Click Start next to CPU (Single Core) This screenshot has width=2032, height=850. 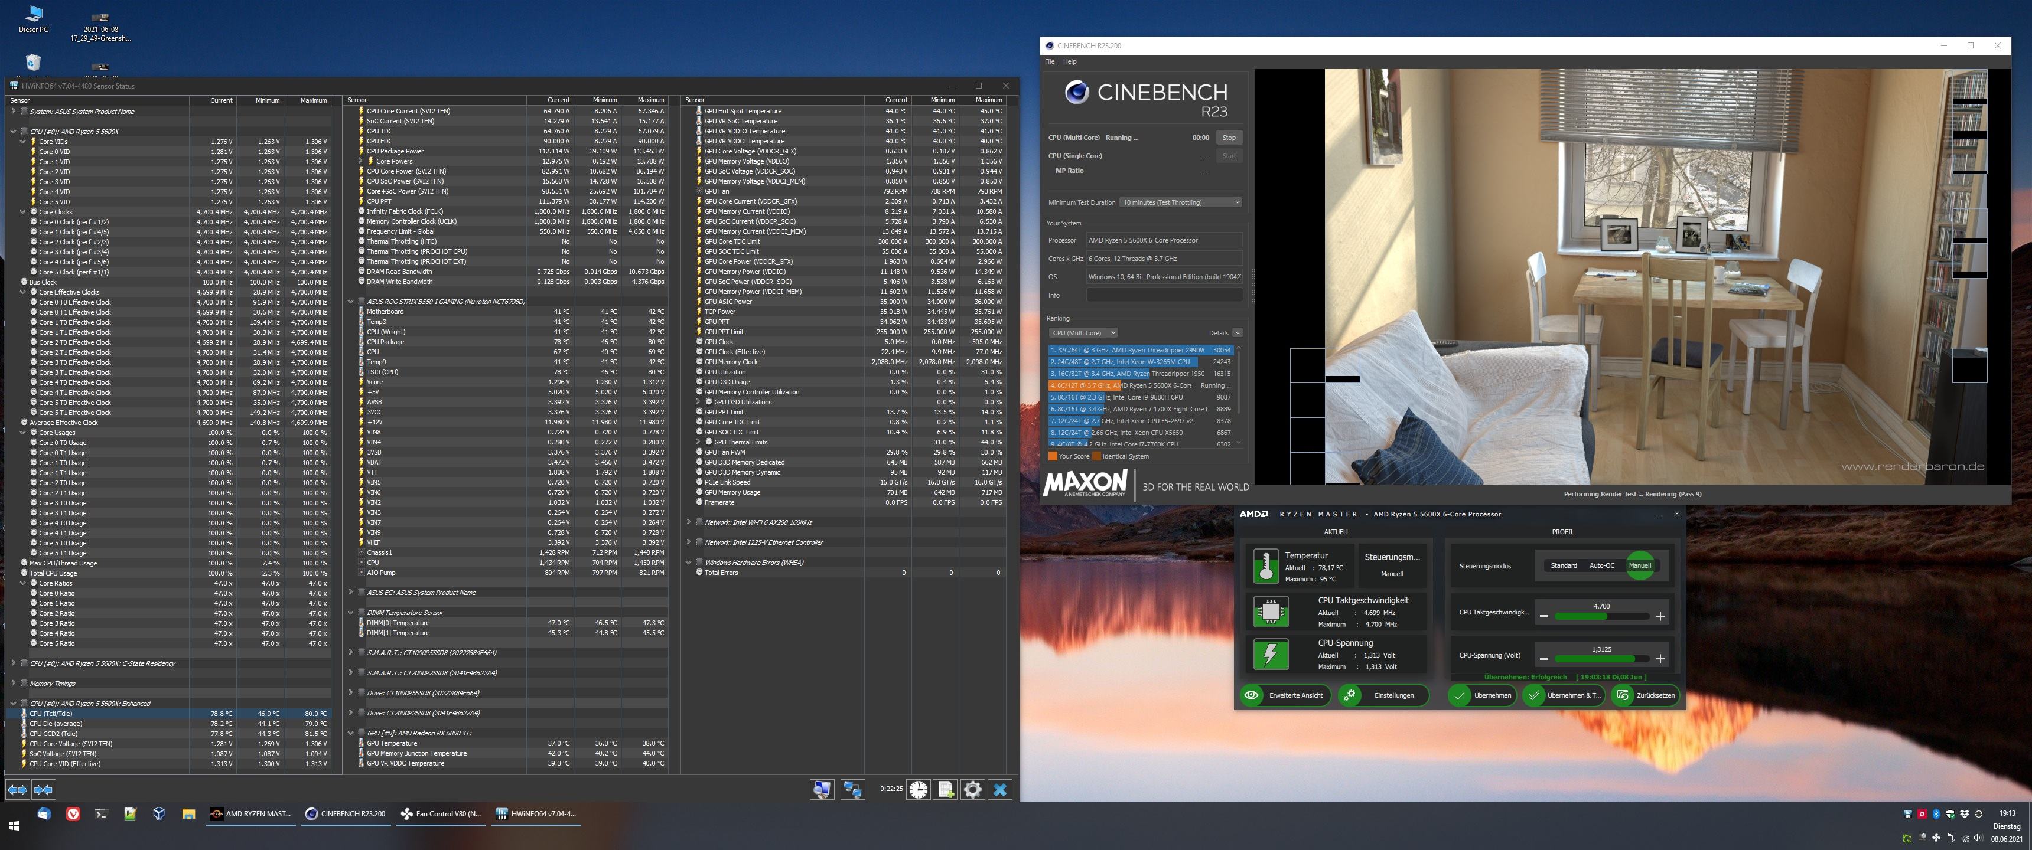[1228, 155]
